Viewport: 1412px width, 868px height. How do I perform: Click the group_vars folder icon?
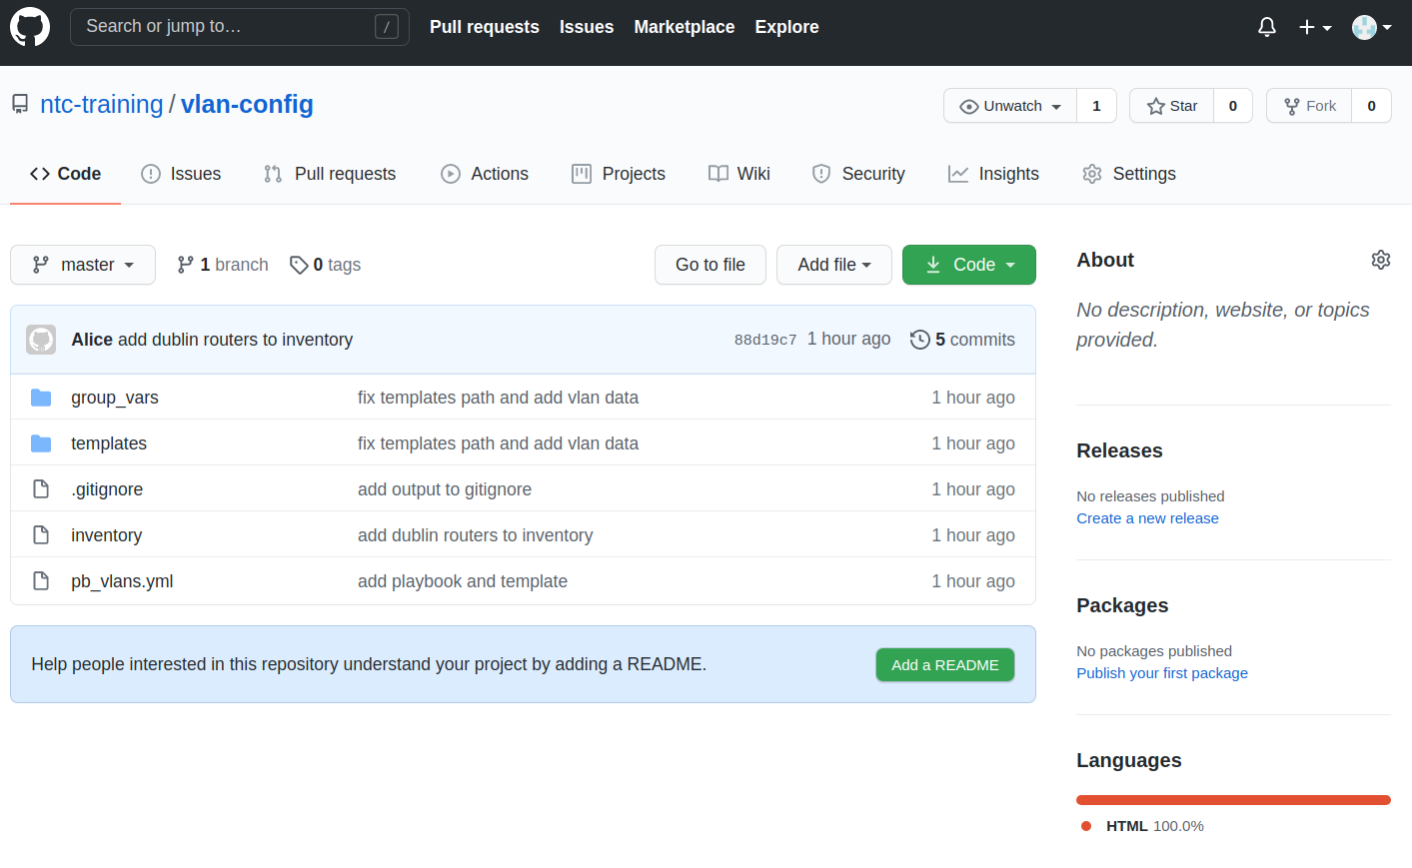(41, 398)
